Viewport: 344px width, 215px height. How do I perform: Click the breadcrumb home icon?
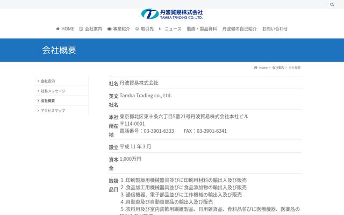click(255, 68)
